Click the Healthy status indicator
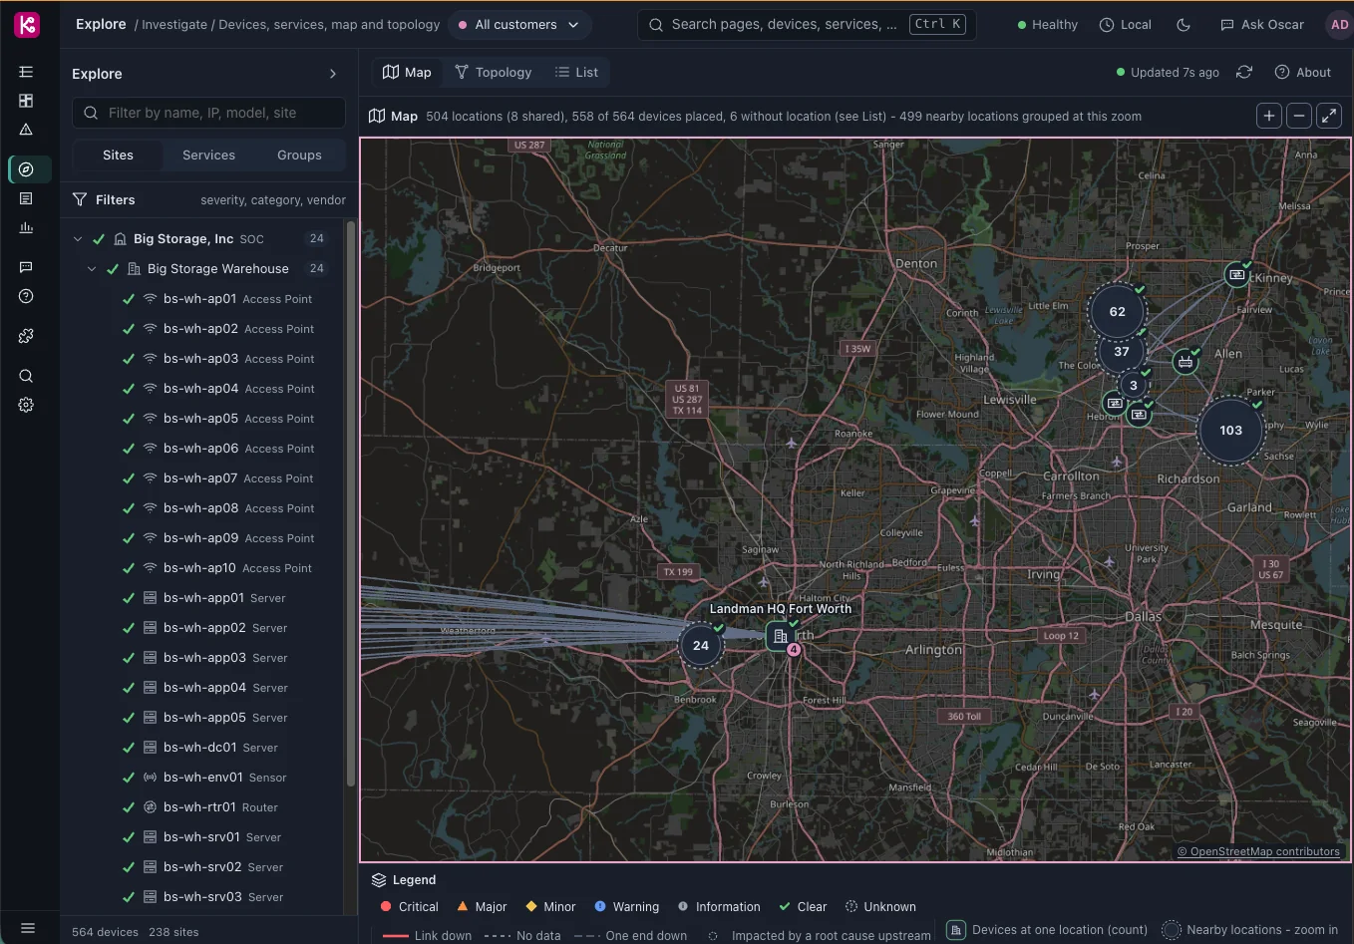This screenshot has width=1354, height=944. coord(1047,25)
